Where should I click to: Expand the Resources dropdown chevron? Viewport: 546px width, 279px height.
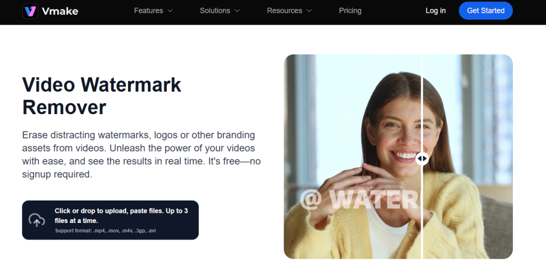click(x=309, y=11)
